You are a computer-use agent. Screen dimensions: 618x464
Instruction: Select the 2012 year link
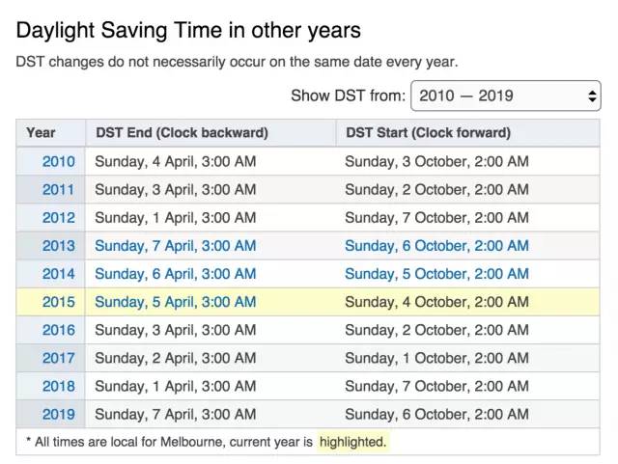coord(58,217)
